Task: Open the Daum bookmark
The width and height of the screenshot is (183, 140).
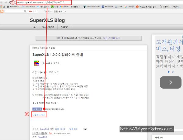Action: (x=70, y=7)
